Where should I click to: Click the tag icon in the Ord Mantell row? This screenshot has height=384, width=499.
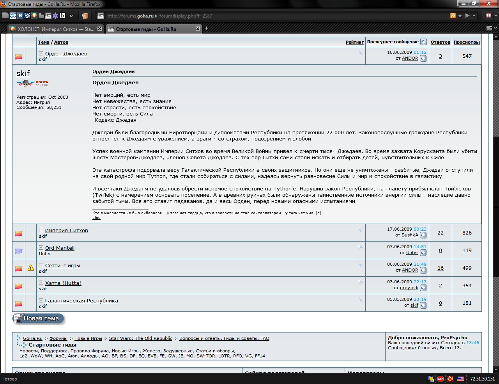360,247
